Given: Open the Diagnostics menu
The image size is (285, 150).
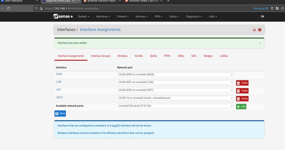Looking at the screenshot, I should tap(194, 17).
